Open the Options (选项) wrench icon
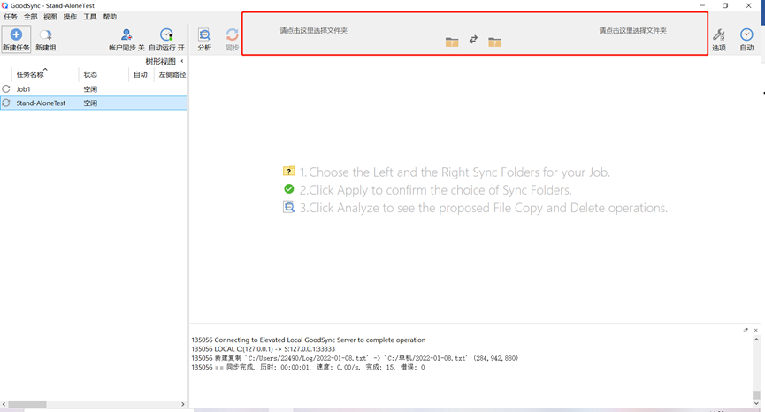Screen dimensions: 765x412 (719, 35)
